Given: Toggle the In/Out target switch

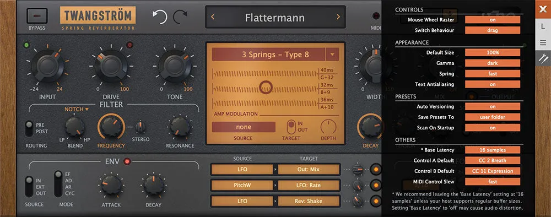Looking at the screenshot, I should tap(291, 127).
